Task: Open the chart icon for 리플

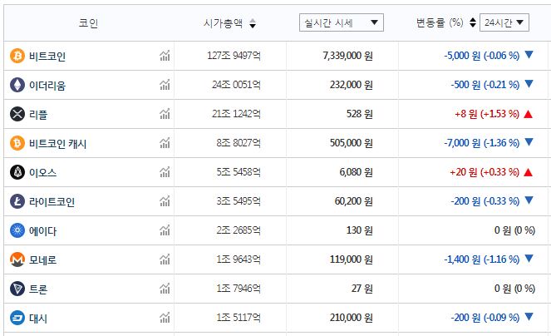Action: click(x=165, y=114)
